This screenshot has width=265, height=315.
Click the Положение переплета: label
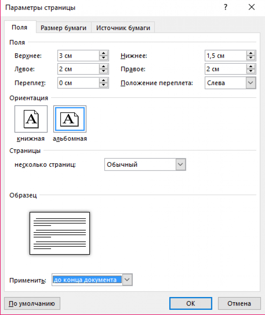pos(157,83)
